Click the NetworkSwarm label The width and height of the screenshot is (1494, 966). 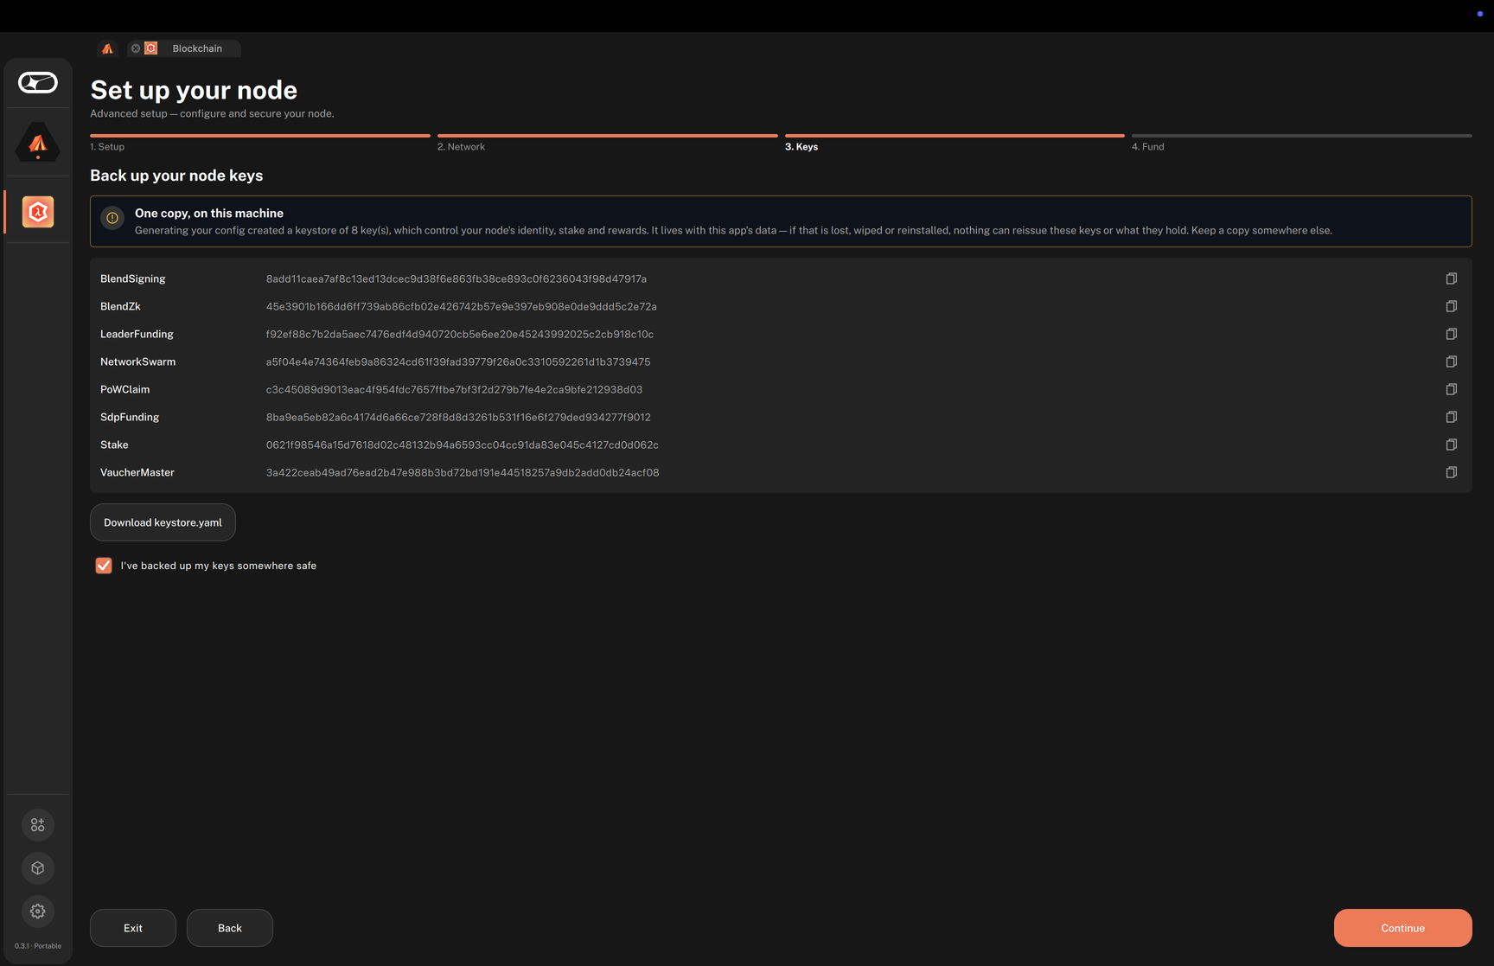pos(138,361)
